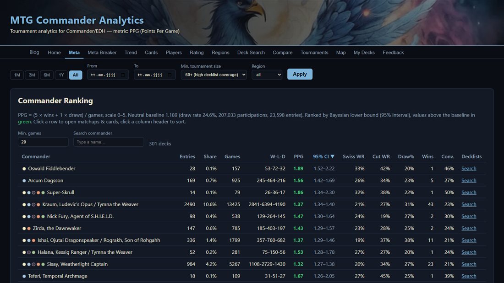Open the Cards tab
This screenshot has width=504, height=283.
[x=151, y=52]
